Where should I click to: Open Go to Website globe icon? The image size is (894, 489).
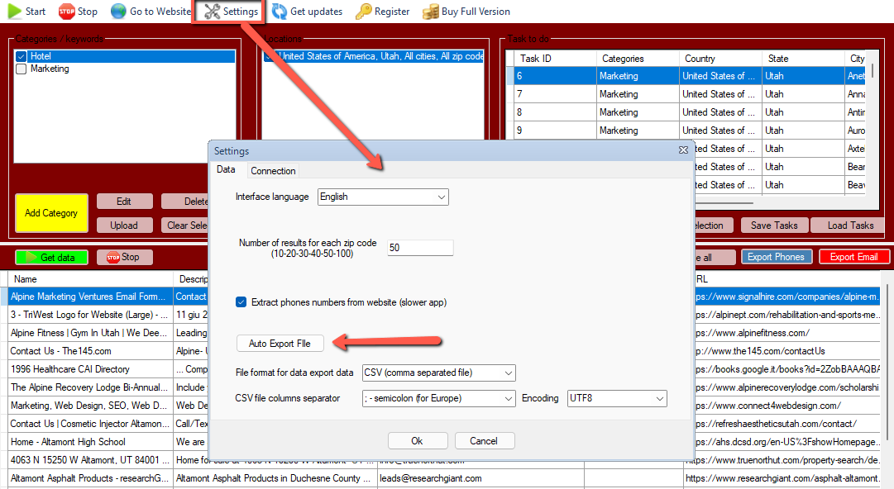point(119,12)
